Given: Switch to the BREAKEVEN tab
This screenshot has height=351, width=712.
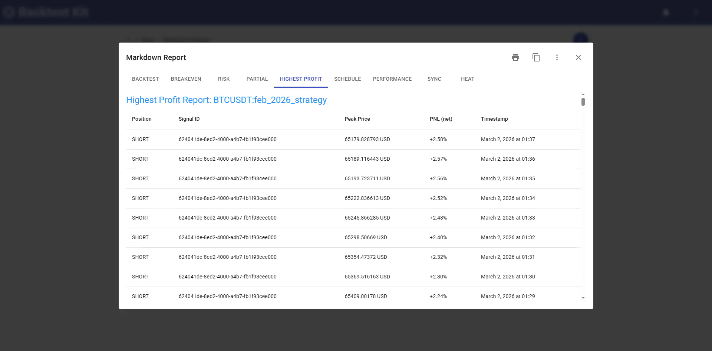Looking at the screenshot, I should pyautogui.click(x=186, y=79).
